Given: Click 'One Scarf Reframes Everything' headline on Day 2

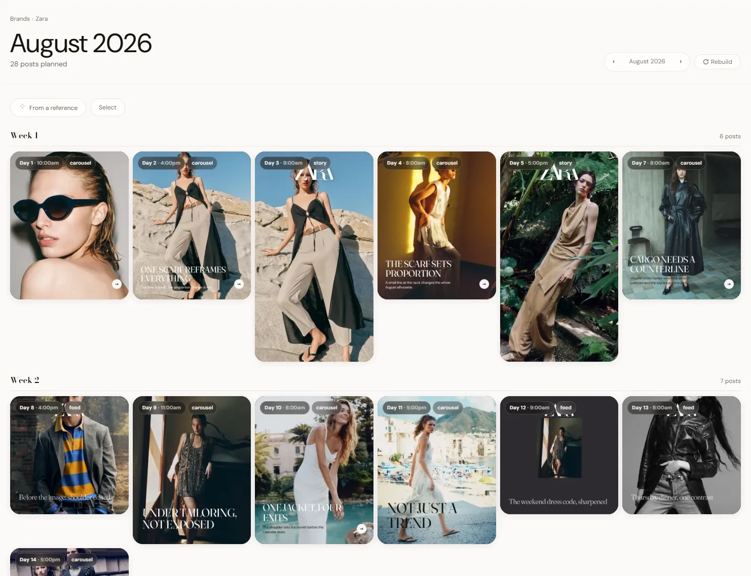Looking at the screenshot, I should [183, 274].
